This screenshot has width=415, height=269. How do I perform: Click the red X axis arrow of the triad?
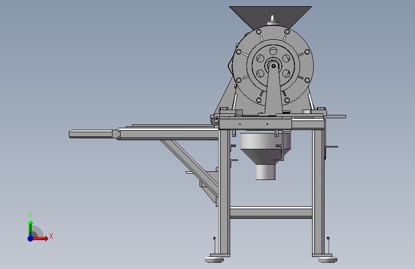pyautogui.click(x=40, y=238)
